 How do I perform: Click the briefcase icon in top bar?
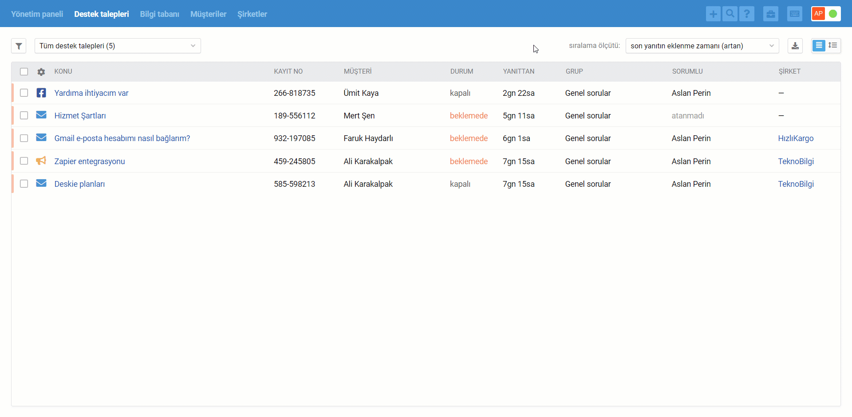click(x=771, y=14)
